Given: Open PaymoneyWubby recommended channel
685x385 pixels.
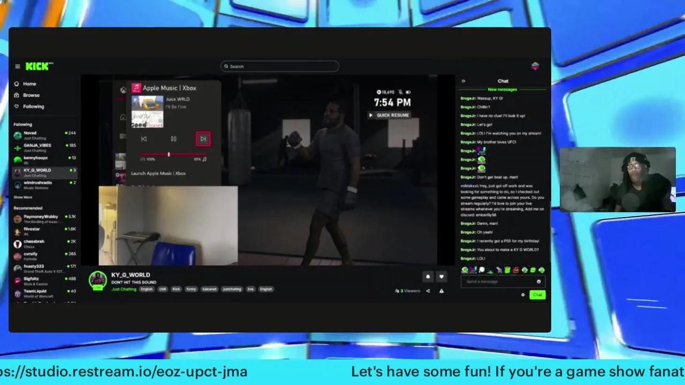Looking at the screenshot, I should point(45,219).
